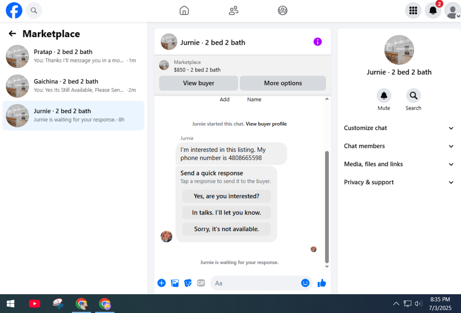Open Windows Start menu

(x=11, y=304)
